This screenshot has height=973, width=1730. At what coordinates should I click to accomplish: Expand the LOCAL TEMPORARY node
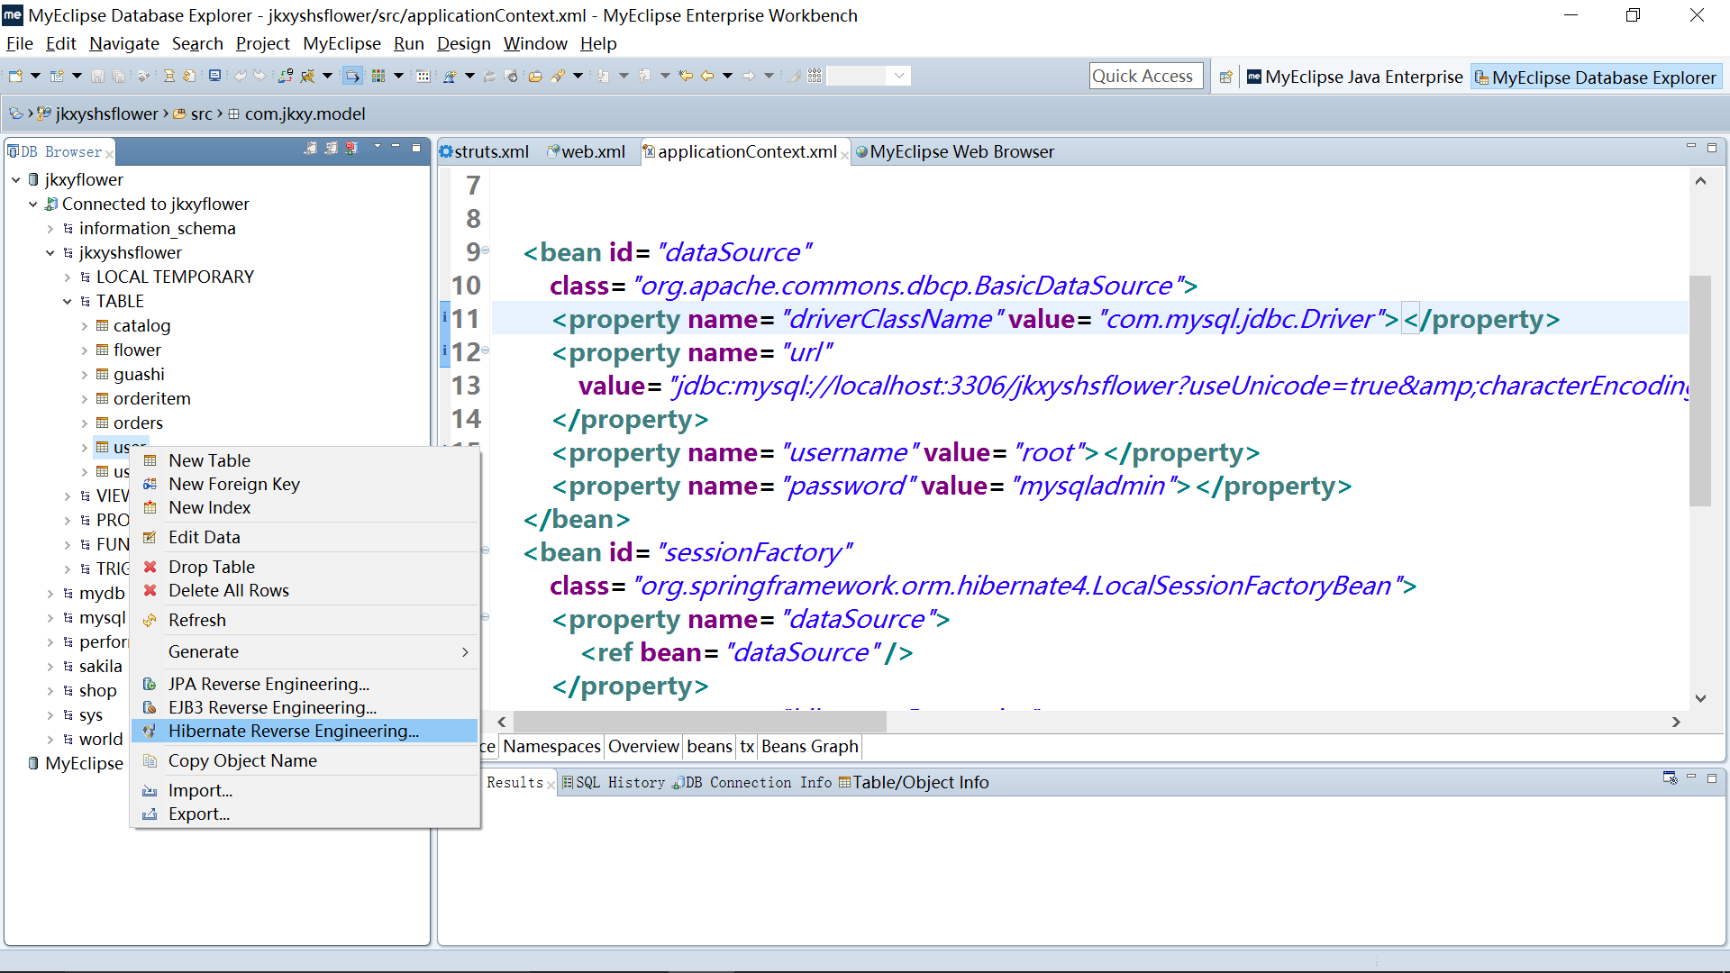pyautogui.click(x=68, y=277)
